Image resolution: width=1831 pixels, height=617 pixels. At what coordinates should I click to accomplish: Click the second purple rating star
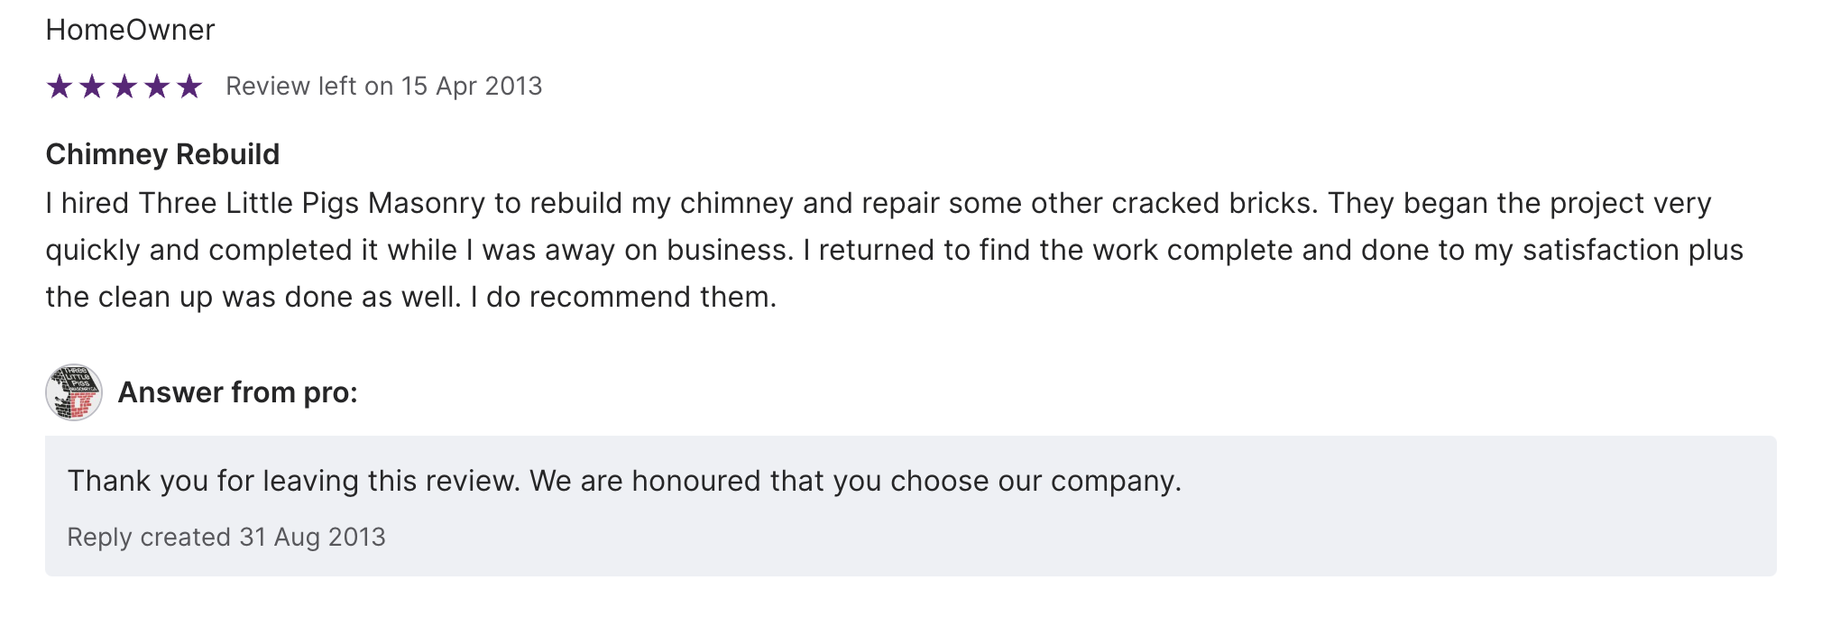(92, 87)
